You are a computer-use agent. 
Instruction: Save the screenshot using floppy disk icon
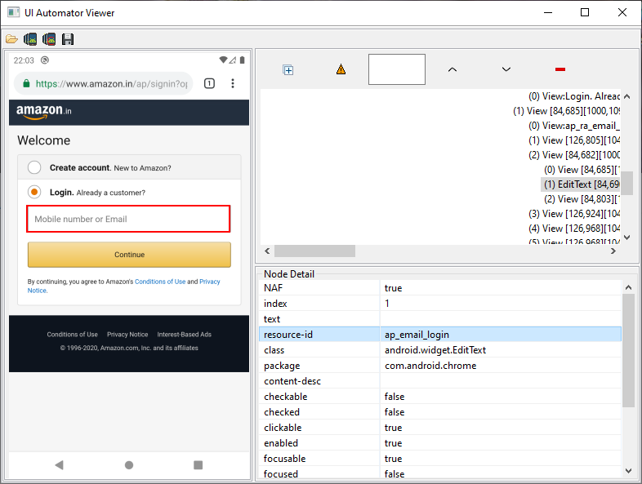[68, 39]
